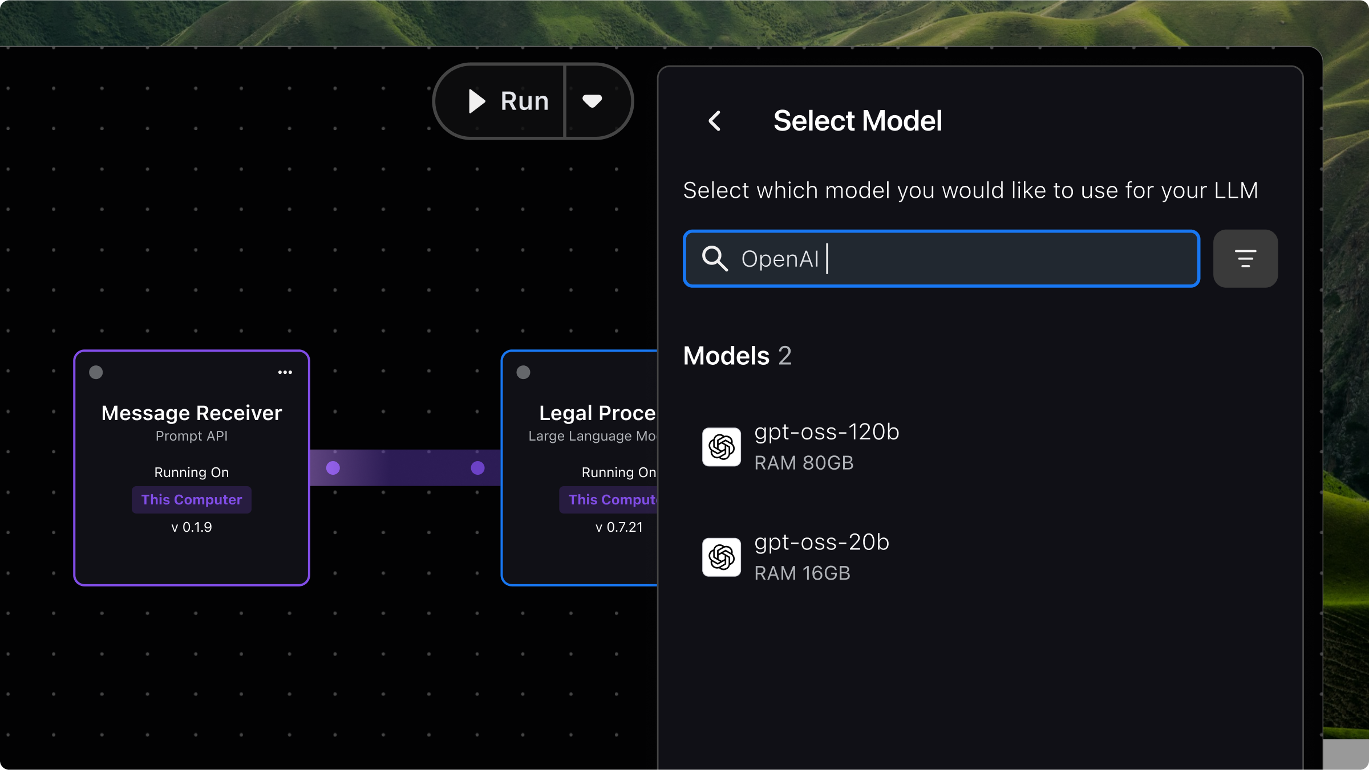Select the Legal Process node title

(598, 413)
